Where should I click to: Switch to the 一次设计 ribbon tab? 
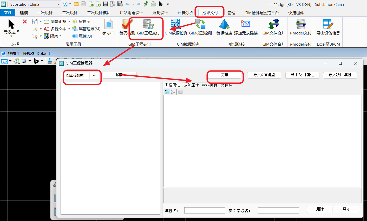click(45, 13)
